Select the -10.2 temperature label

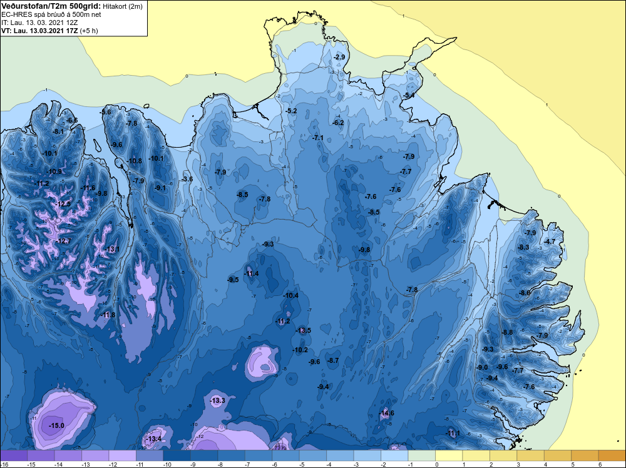pos(300,350)
